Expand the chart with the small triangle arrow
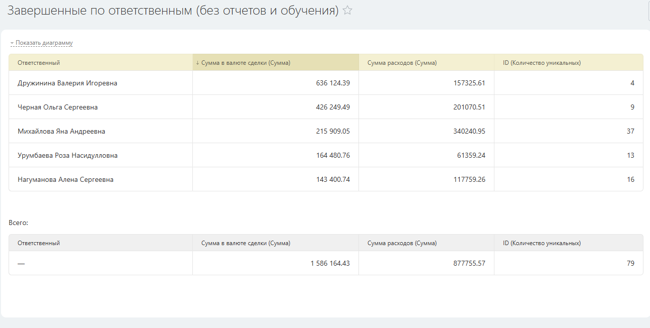Viewport: 650px width, 328px height. [12, 43]
